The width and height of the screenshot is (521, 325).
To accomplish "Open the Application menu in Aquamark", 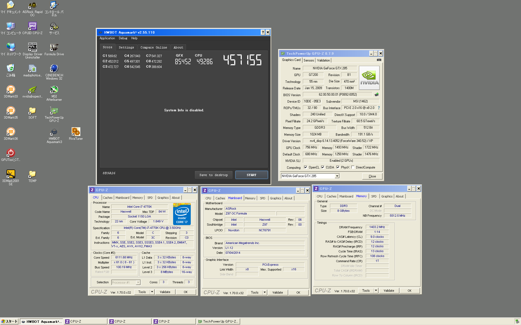I will pos(107,38).
